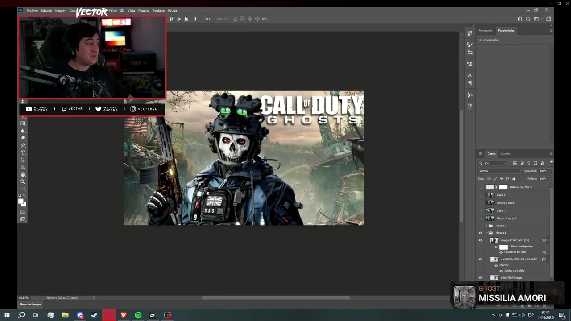Open the Character panel icon
Image resolution: width=571 pixels, height=321 pixels.
pos(470,75)
